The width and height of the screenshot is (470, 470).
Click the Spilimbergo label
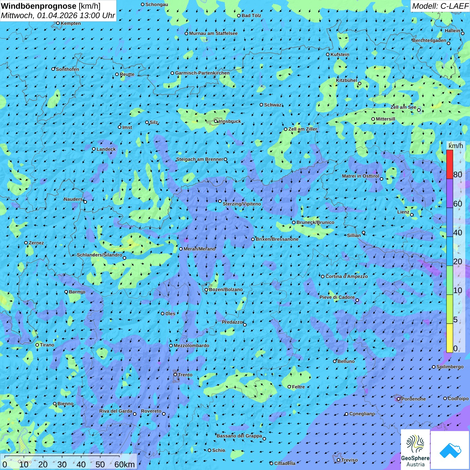pos(450,367)
